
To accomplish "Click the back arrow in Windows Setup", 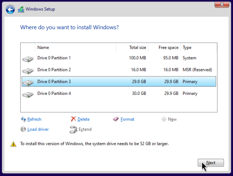I will click(10, 9).
